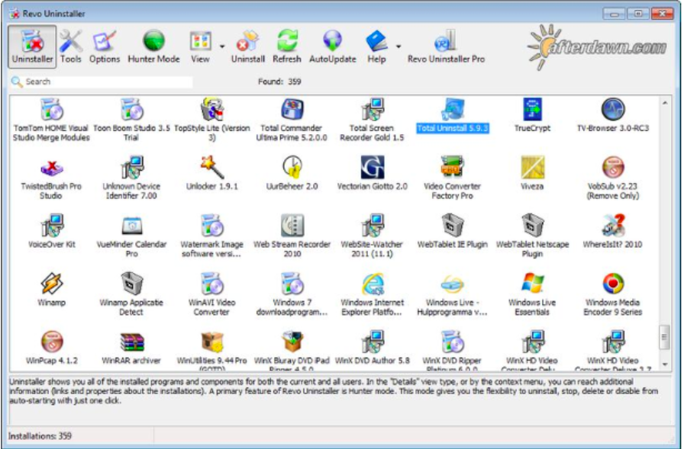
Task: Expand the Help dropdown arrow
Action: [x=398, y=47]
